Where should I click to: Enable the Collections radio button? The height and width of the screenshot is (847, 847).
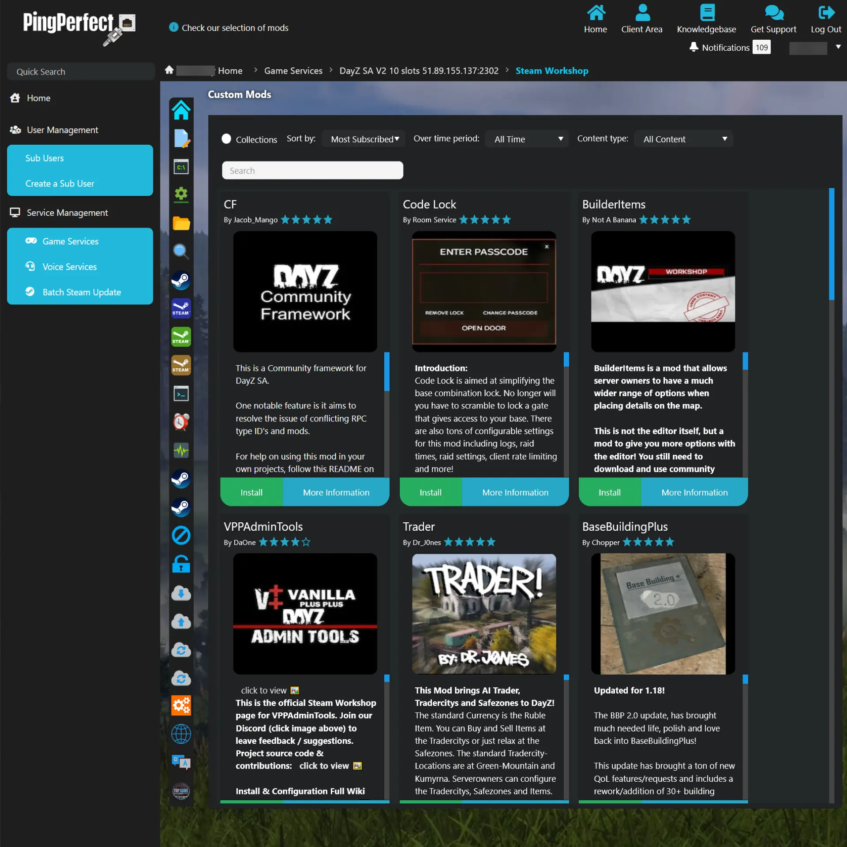[x=226, y=139]
